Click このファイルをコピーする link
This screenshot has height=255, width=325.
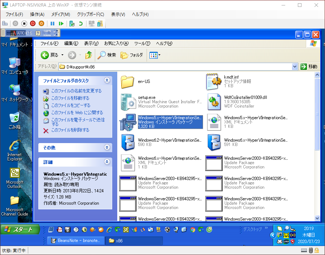(71, 105)
